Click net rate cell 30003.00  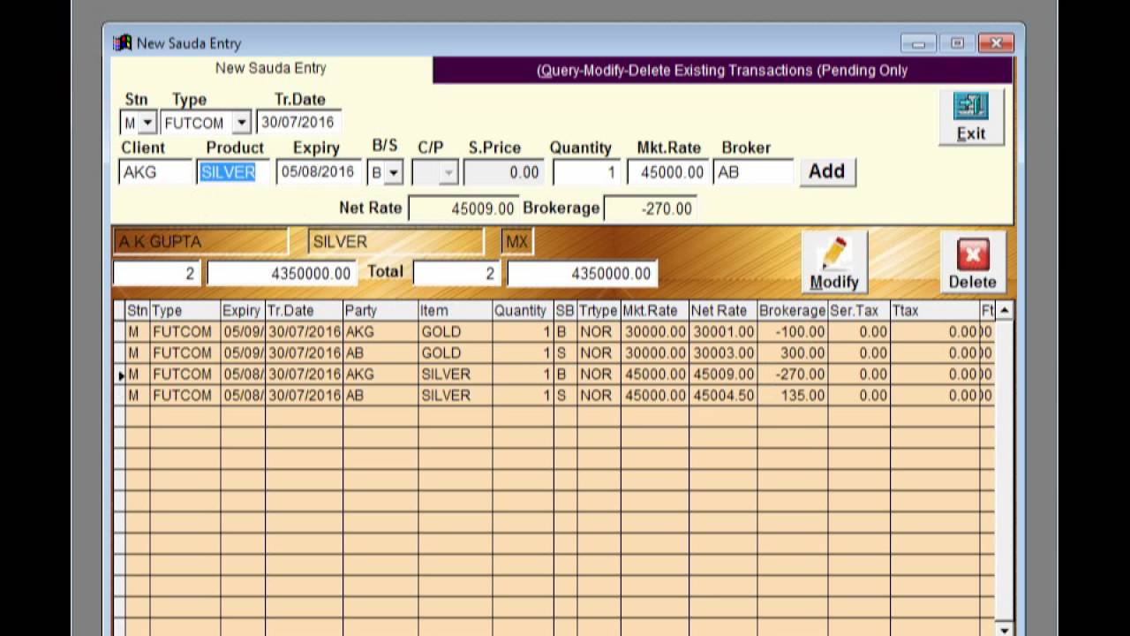(723, 353)
